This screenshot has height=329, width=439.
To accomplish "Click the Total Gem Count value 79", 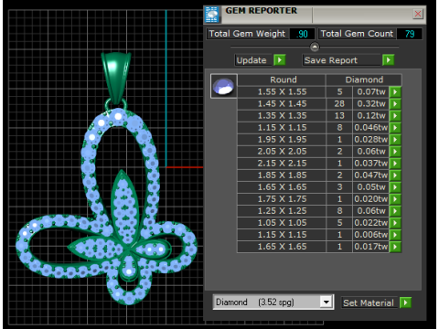I will (x=410, y=34).
